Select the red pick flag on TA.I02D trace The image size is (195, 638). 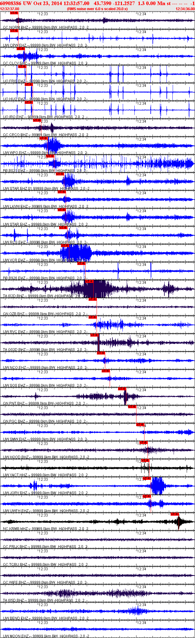pyautogui.click(x=89, y=281)
